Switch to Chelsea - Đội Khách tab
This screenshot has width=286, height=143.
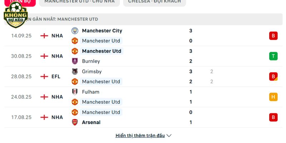[x=154, y=2]
